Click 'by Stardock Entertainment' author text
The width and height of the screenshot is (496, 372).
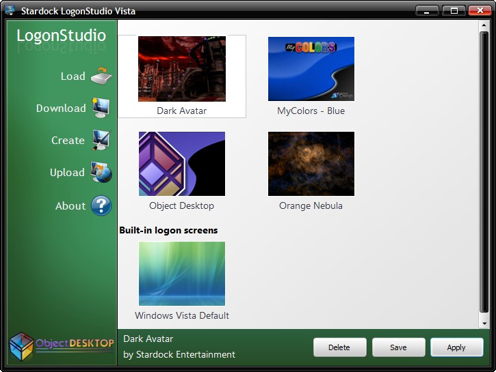pos(179,355)
